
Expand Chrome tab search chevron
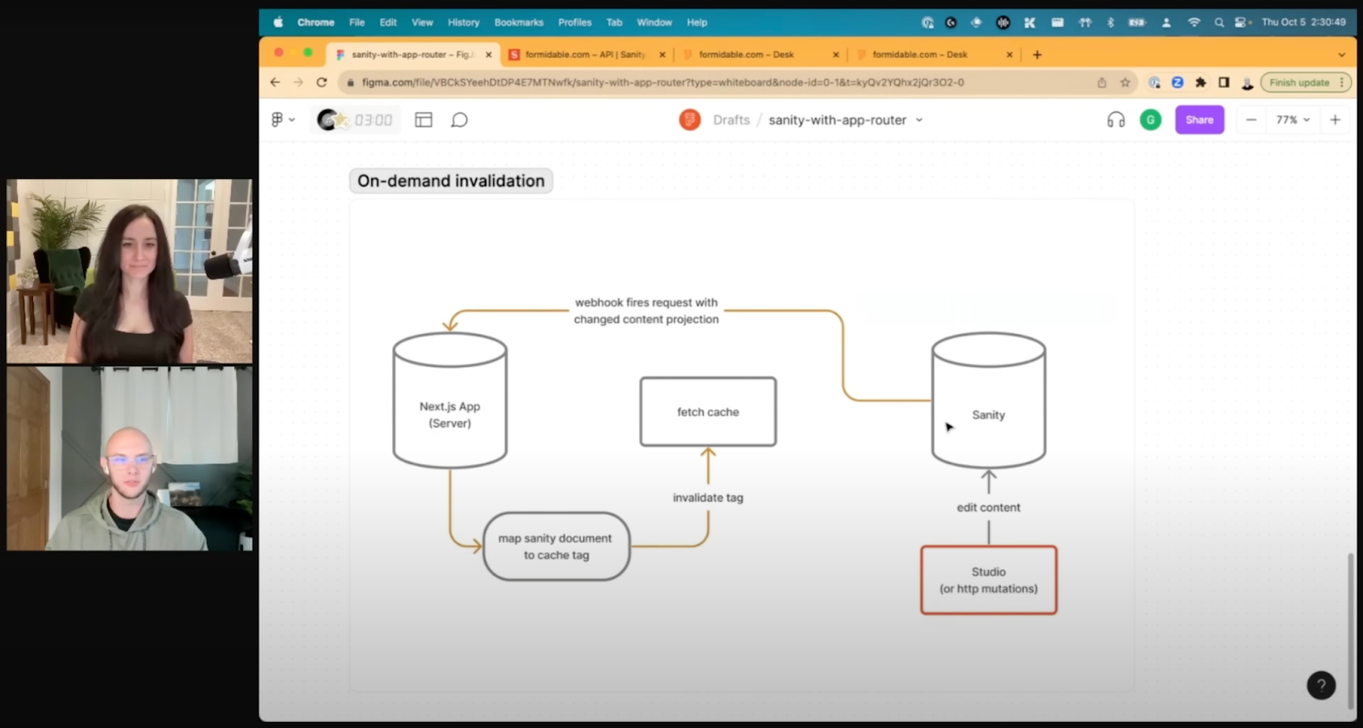tap(1341, 54)
